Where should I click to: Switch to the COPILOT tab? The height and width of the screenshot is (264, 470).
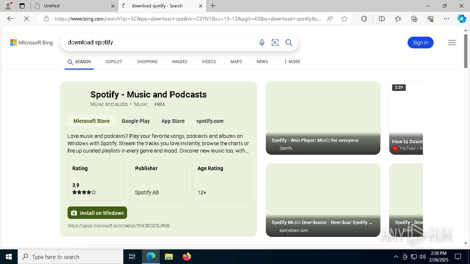click(114, 62)
